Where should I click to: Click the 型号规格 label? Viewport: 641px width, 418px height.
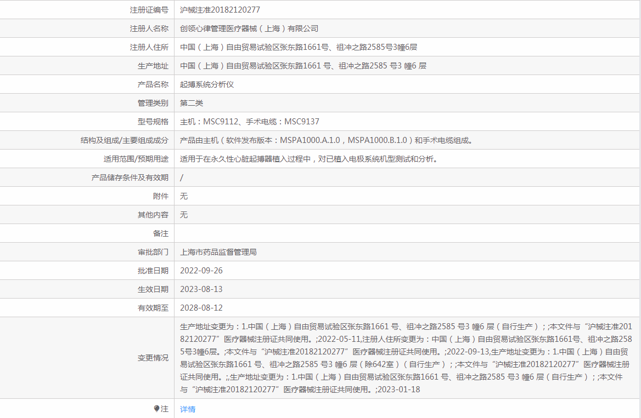point(153,122)
